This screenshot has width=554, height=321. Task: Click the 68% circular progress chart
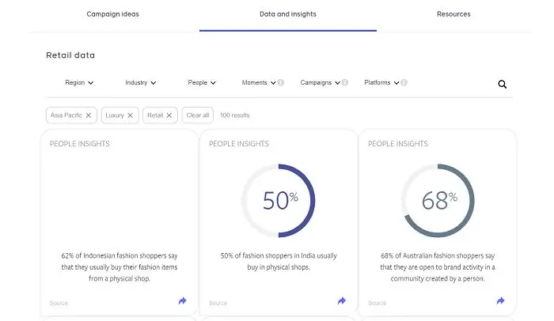438,201
